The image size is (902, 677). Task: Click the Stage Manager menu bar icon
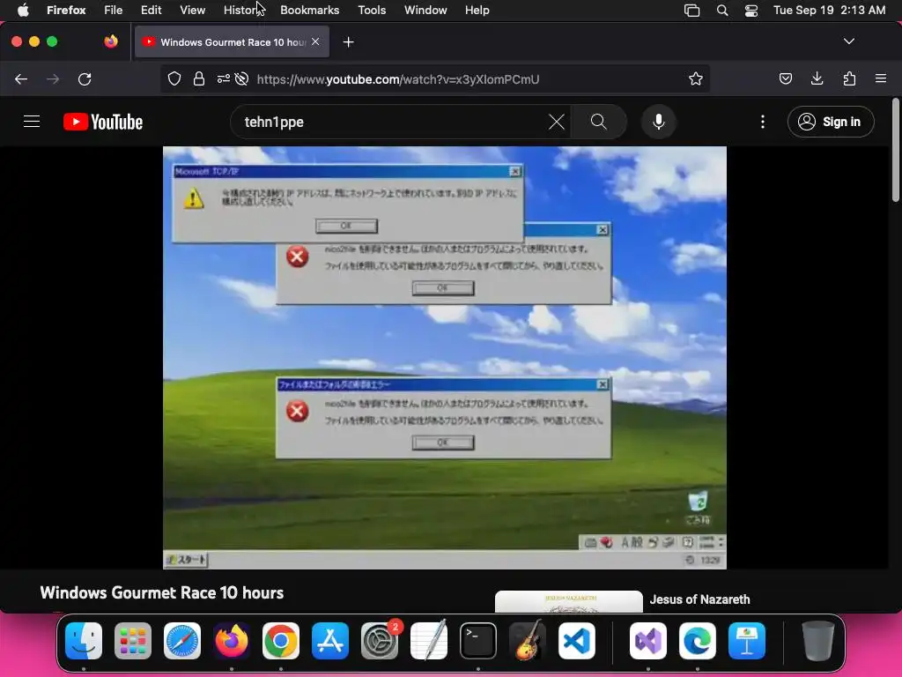click(x=692, y=10)
